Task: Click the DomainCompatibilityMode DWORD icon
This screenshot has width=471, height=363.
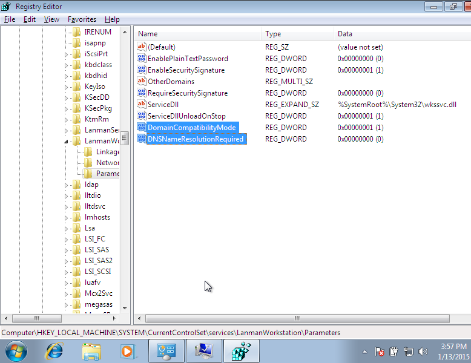Action: click(142, 127)
